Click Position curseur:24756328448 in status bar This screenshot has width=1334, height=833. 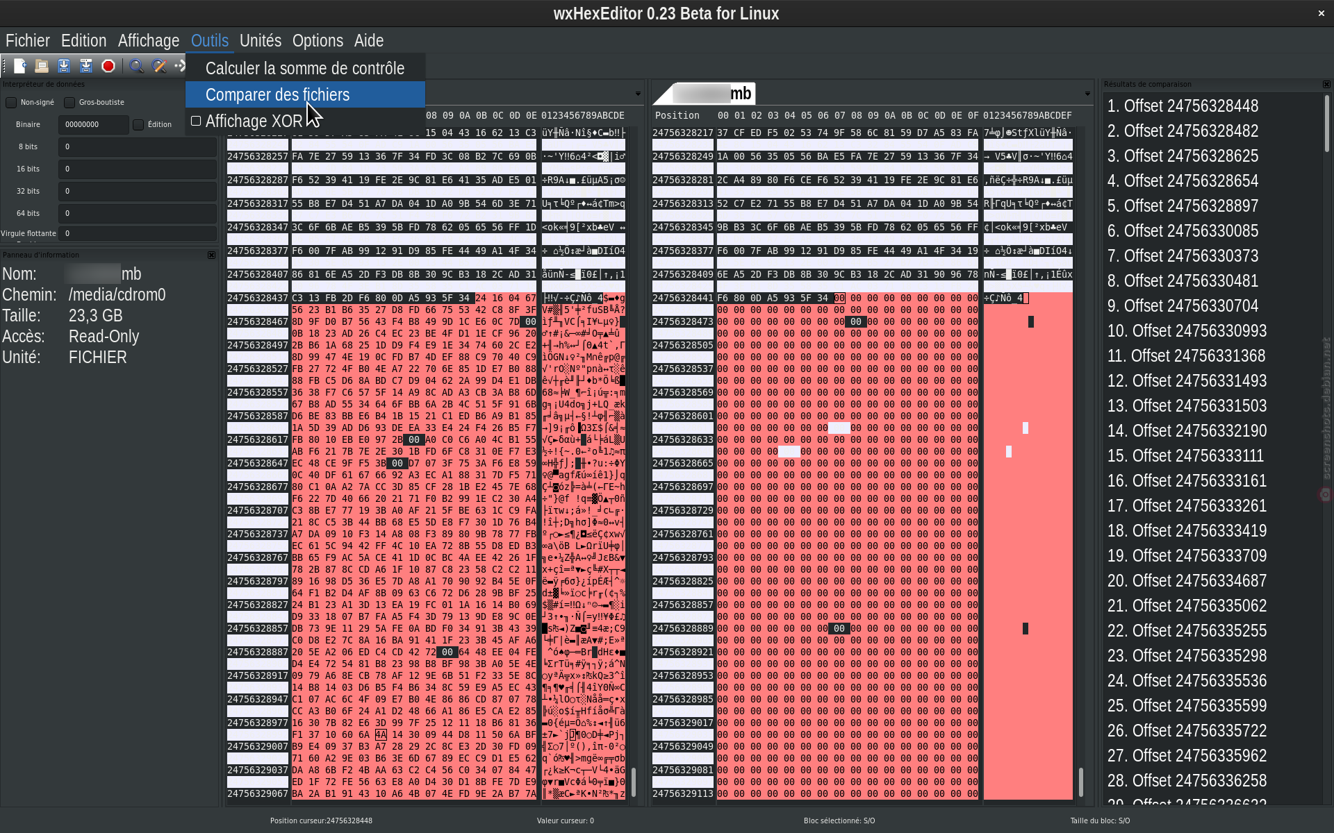coord(321,821)
